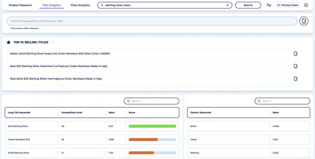This screenshot has width=315, height=159.
Task: Select the Title Analytics tab
Action: (x=52, y=5)
